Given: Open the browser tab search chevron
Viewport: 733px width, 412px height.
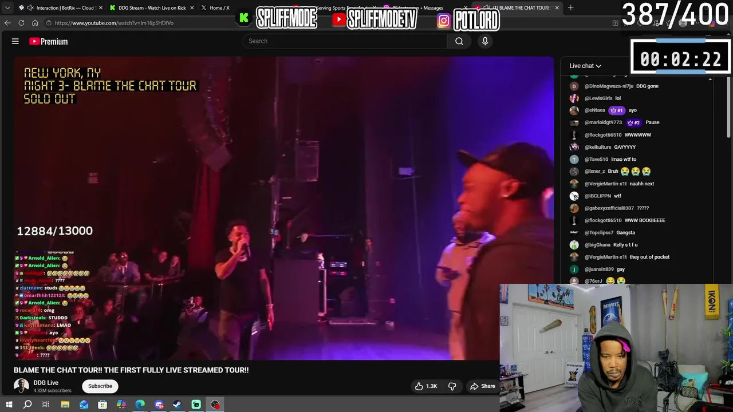Looking at the screenshot, I should coord(7,8).
